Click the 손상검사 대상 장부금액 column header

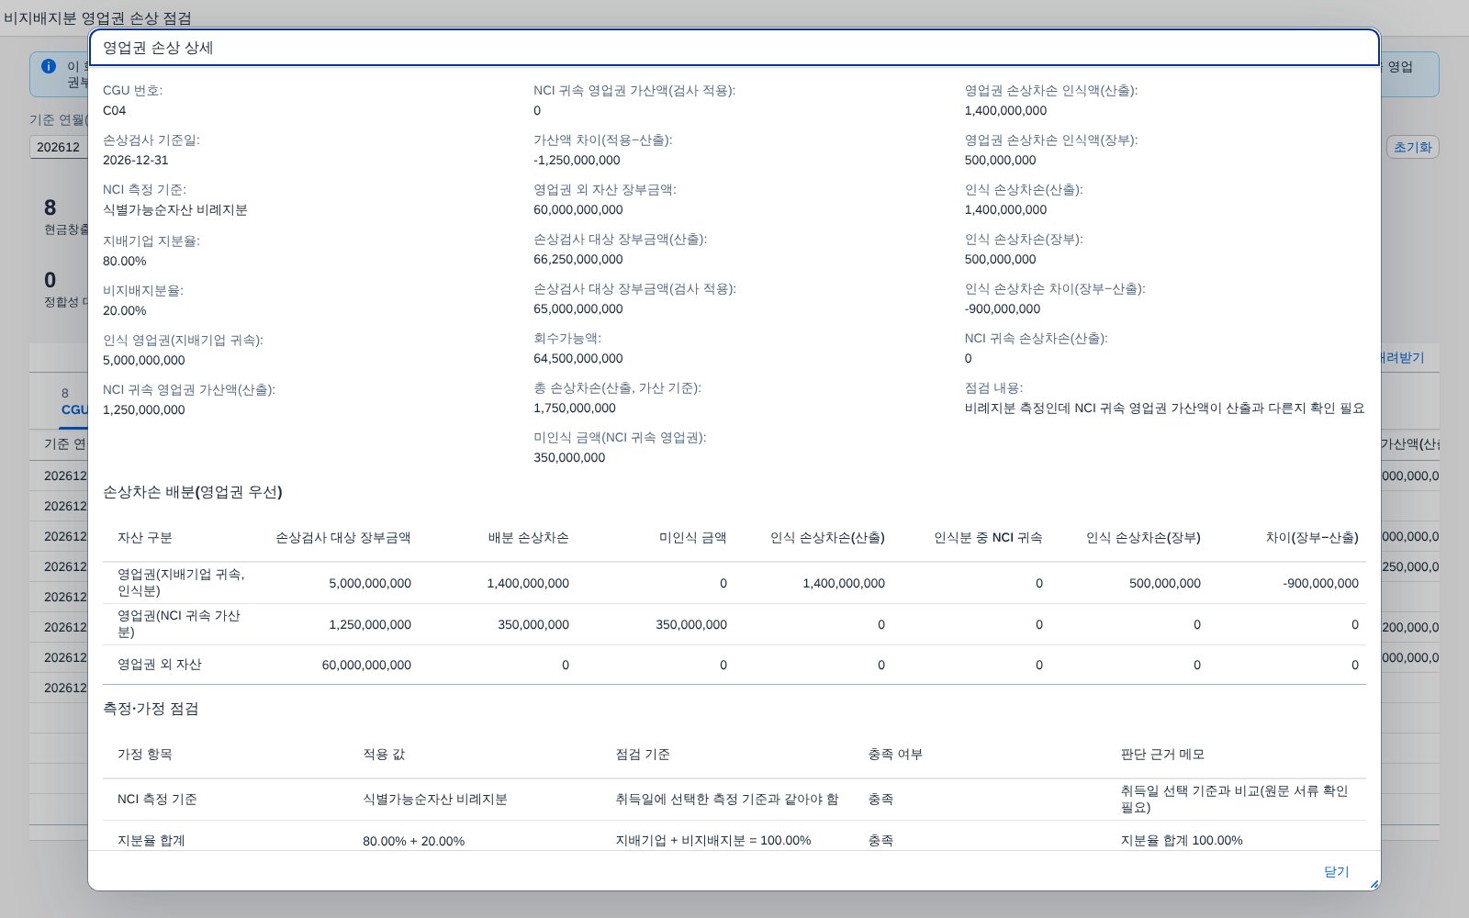click(343, 537)
